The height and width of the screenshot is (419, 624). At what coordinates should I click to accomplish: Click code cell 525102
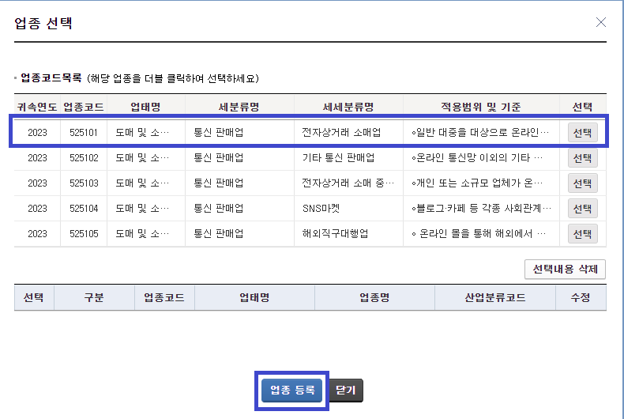click(x=84, y=158)
